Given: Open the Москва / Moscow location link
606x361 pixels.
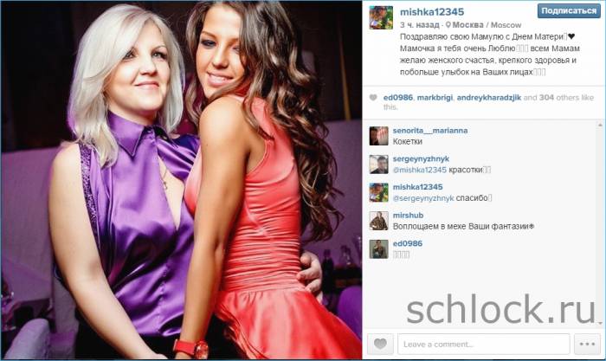Looking at the screenshot, I should (x=487, y=25).
